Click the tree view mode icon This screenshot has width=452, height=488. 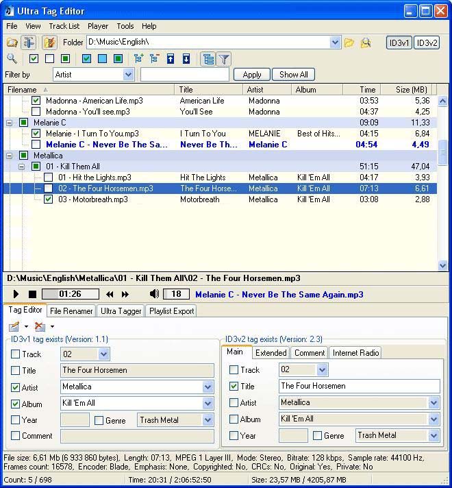coord(208,59)
